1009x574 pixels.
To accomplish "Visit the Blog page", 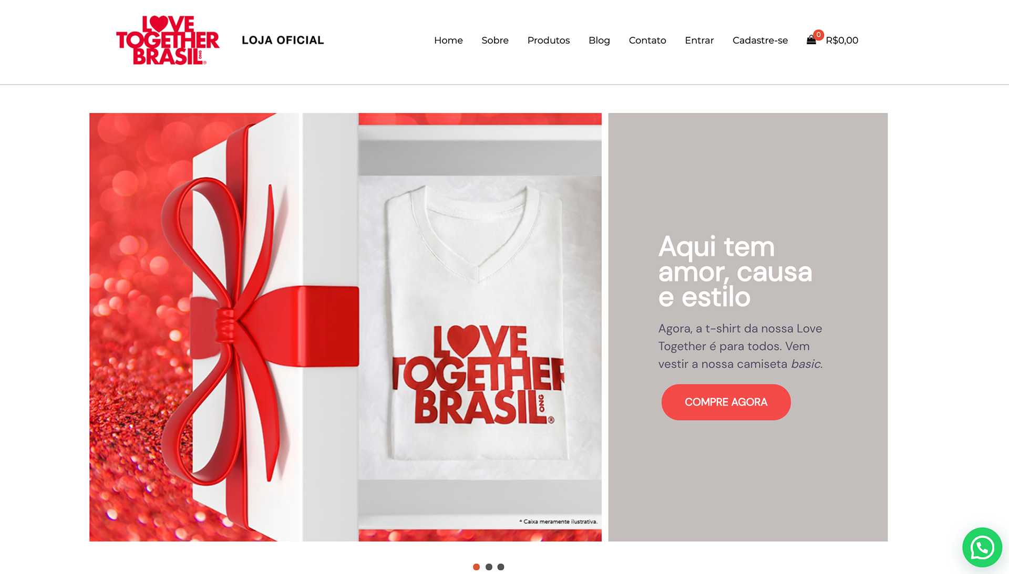I will [x=599, y=40].
